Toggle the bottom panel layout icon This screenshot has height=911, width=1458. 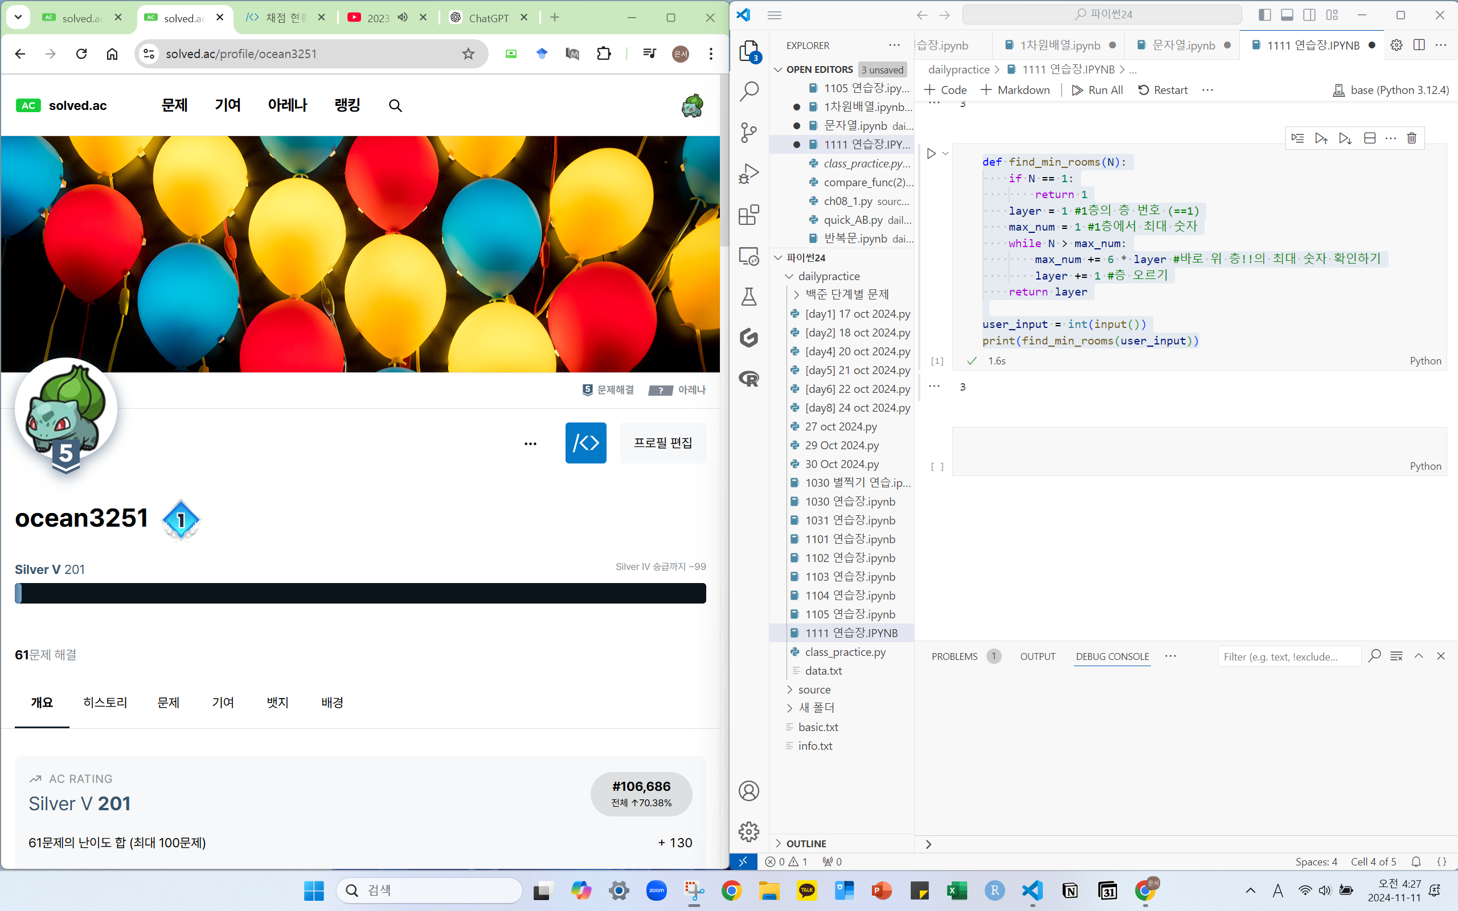[1287, 15]
